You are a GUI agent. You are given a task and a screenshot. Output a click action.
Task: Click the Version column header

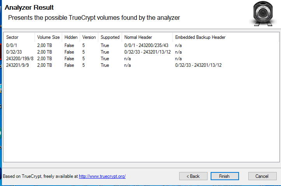89,37
